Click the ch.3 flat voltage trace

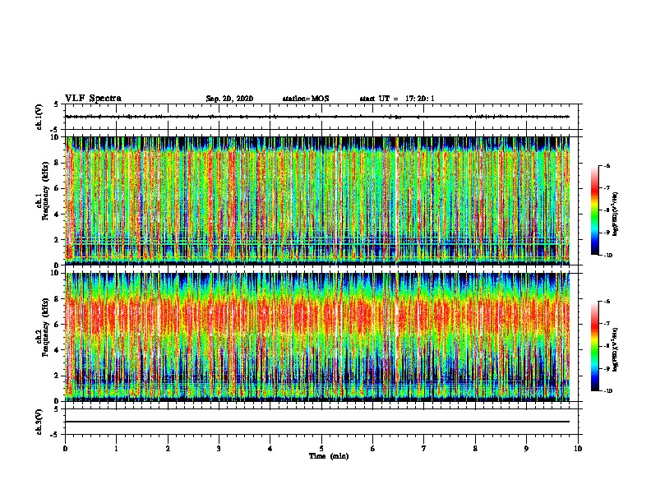[317, 422]
